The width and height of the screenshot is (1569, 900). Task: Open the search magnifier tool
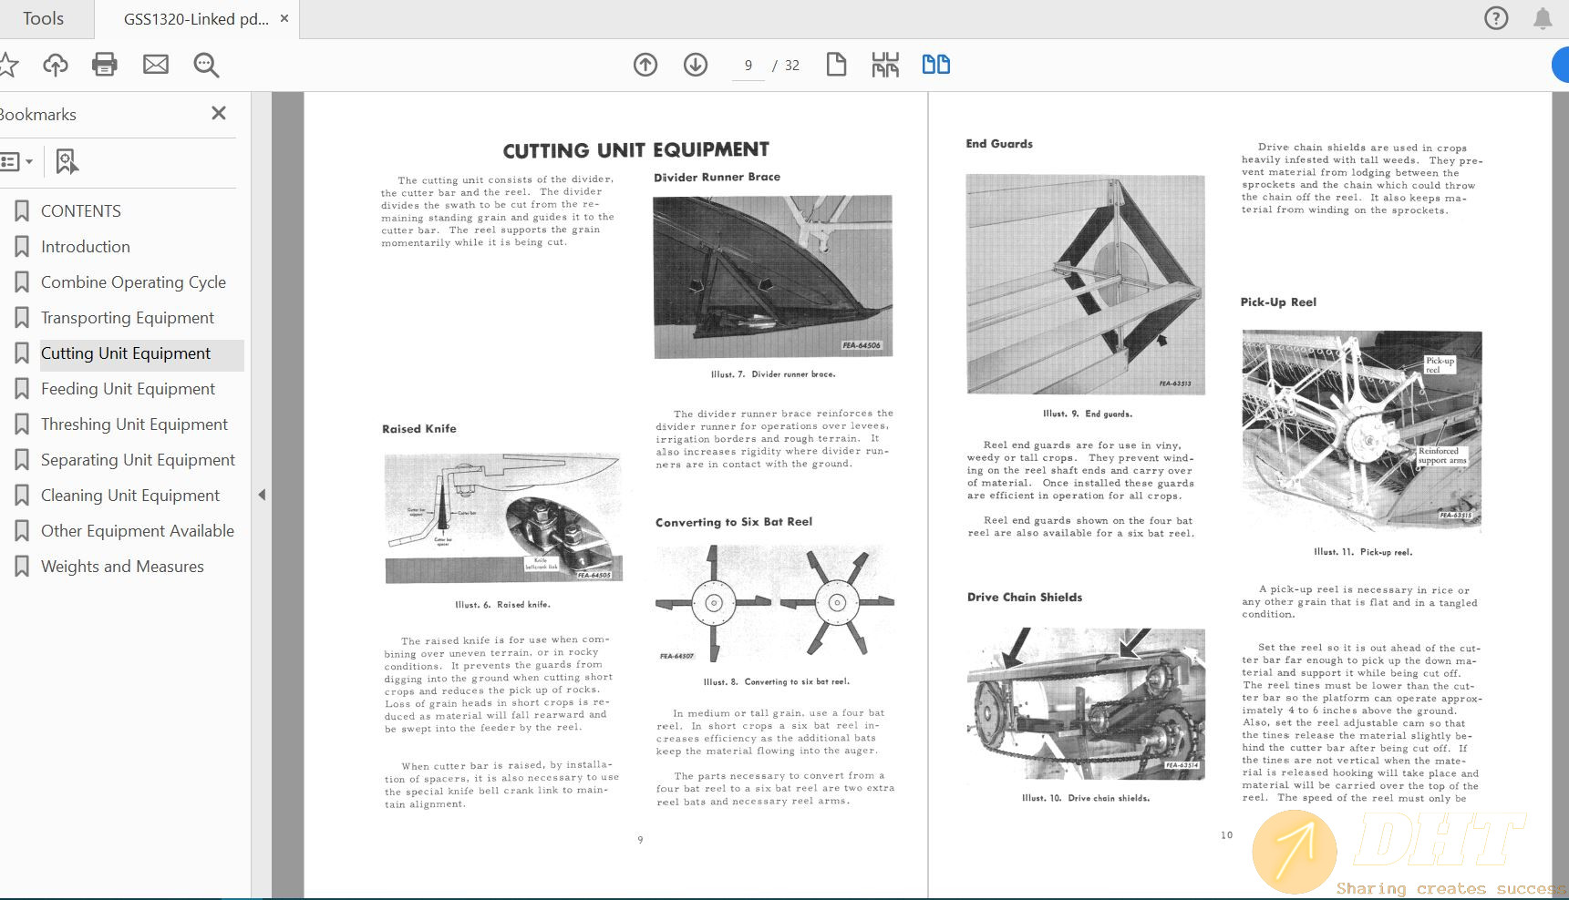(x=206, y=65)
